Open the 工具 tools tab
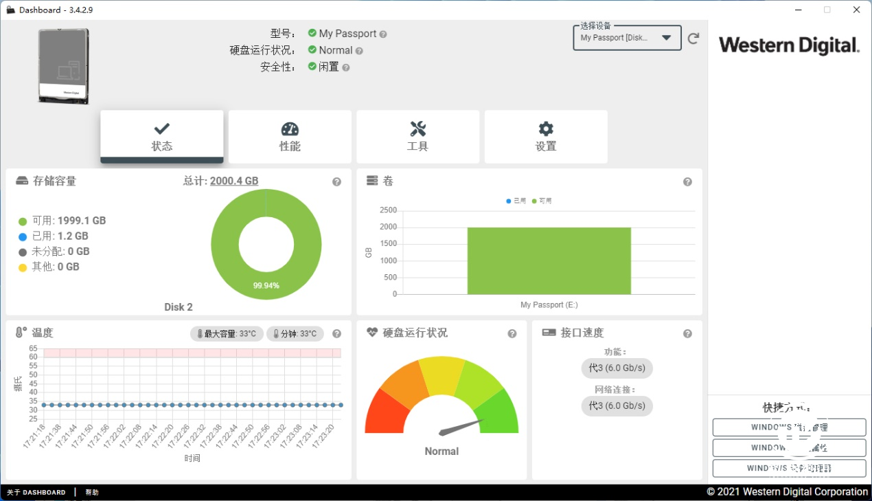 pyautogui.click(x=417, y=137)
